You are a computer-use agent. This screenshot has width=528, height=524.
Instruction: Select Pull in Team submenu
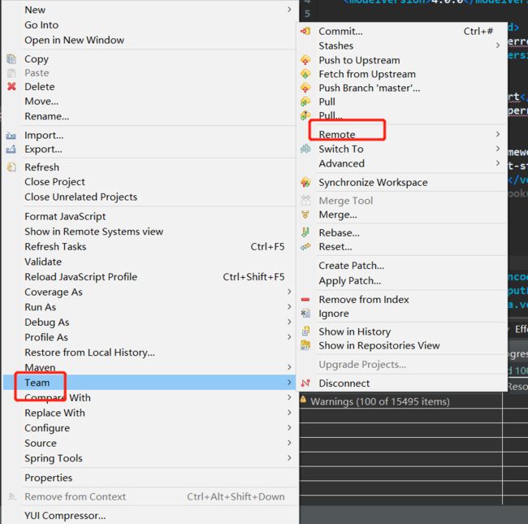(327, 102)
